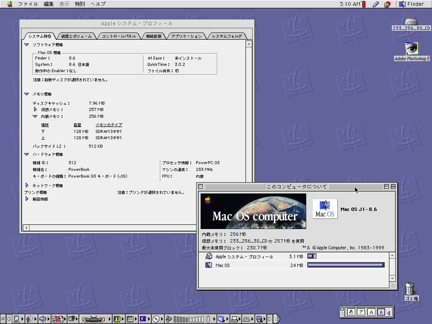Open the pen input method menu icon
This screenshot has width=432, height=324.
(376, 4)
